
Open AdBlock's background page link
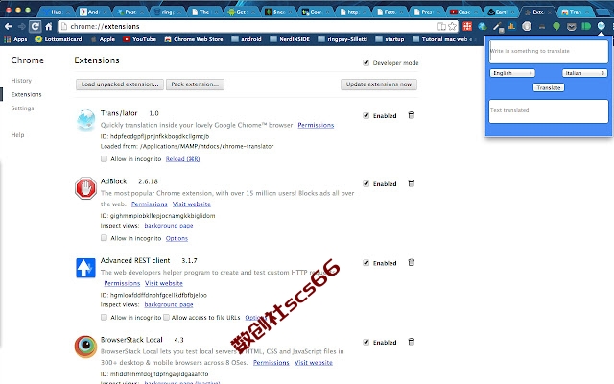point(169,226)
